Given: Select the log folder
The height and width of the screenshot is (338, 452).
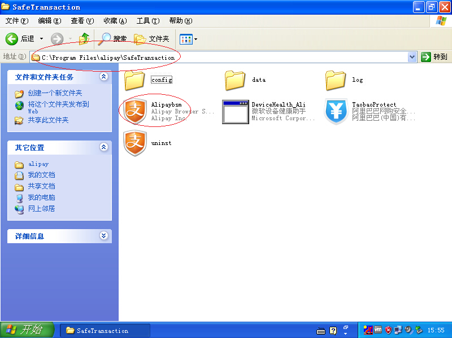Looking at the screenshot, I should click(x=336, y=80).
